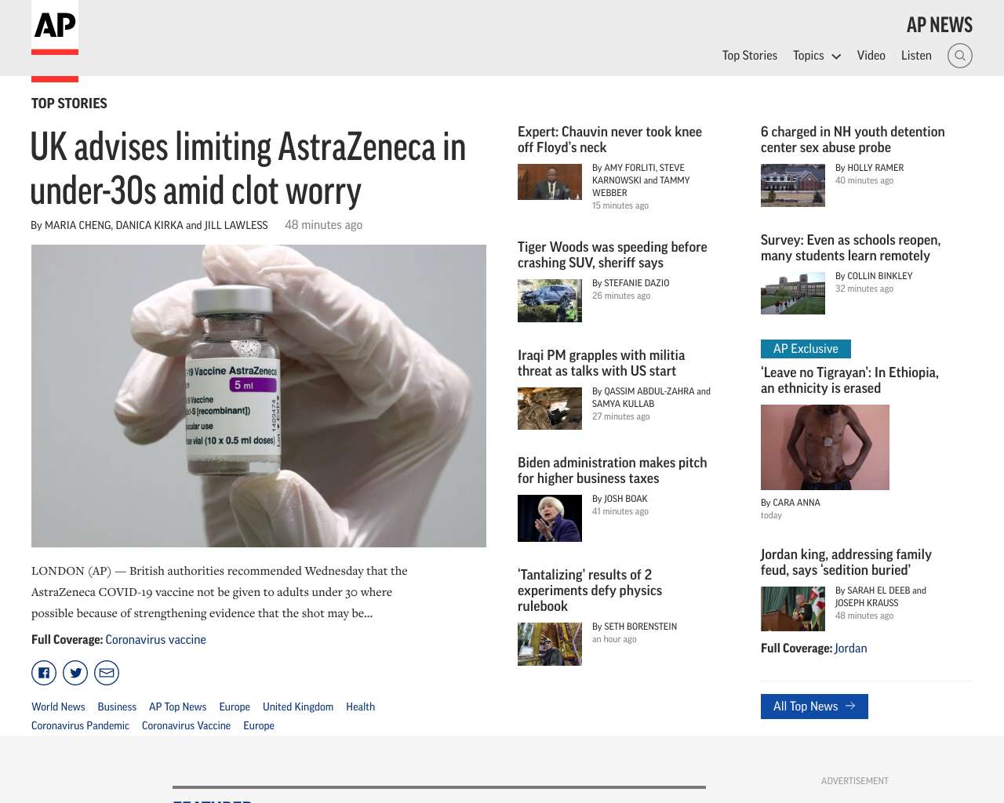Screen dimensions: 1004x803
Task: Open NH youth detention center thumbnail
Action: click(x=793, y=185)
